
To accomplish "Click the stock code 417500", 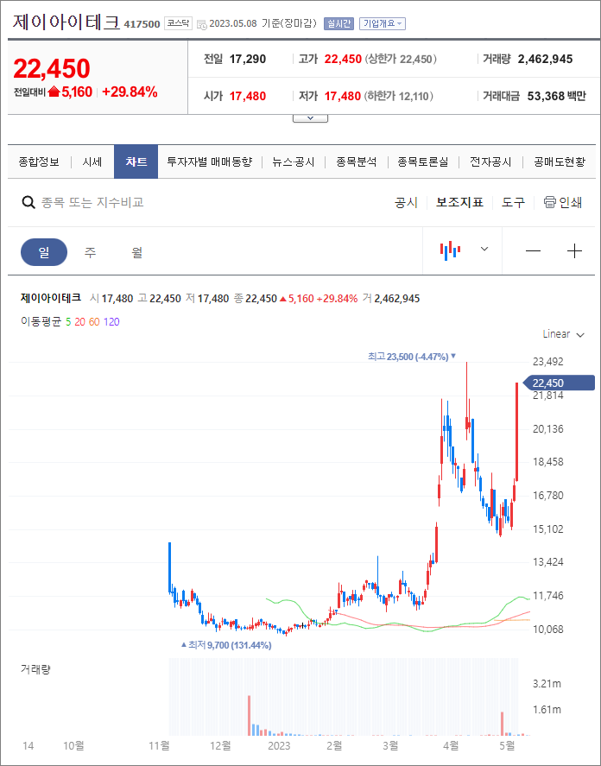I will (142, 24).
